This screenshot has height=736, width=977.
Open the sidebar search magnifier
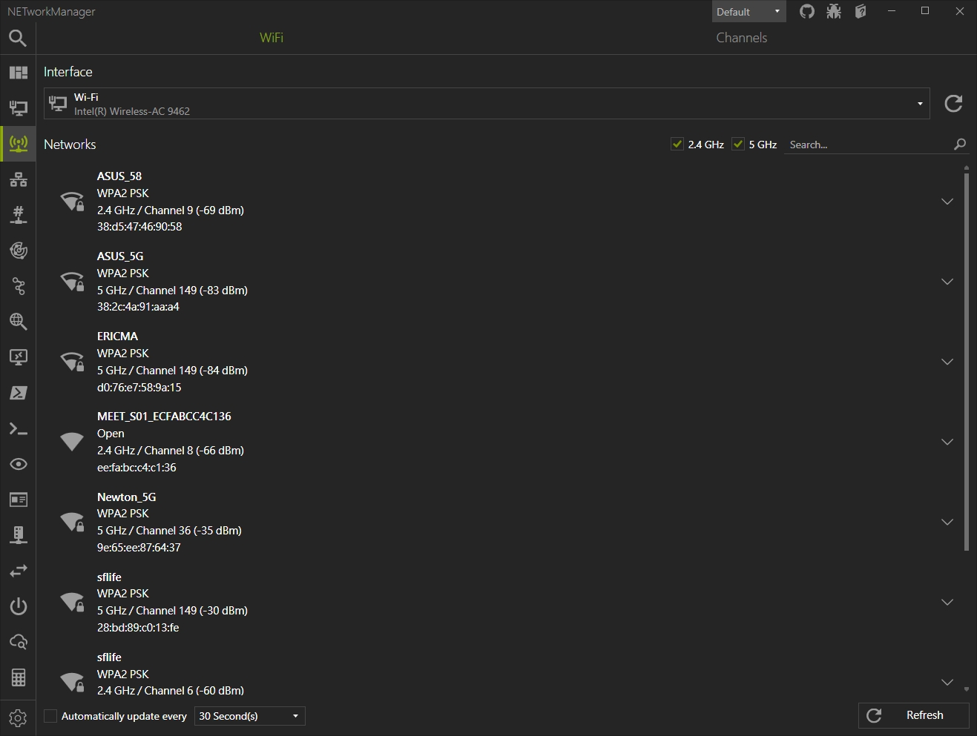point(18,37)
